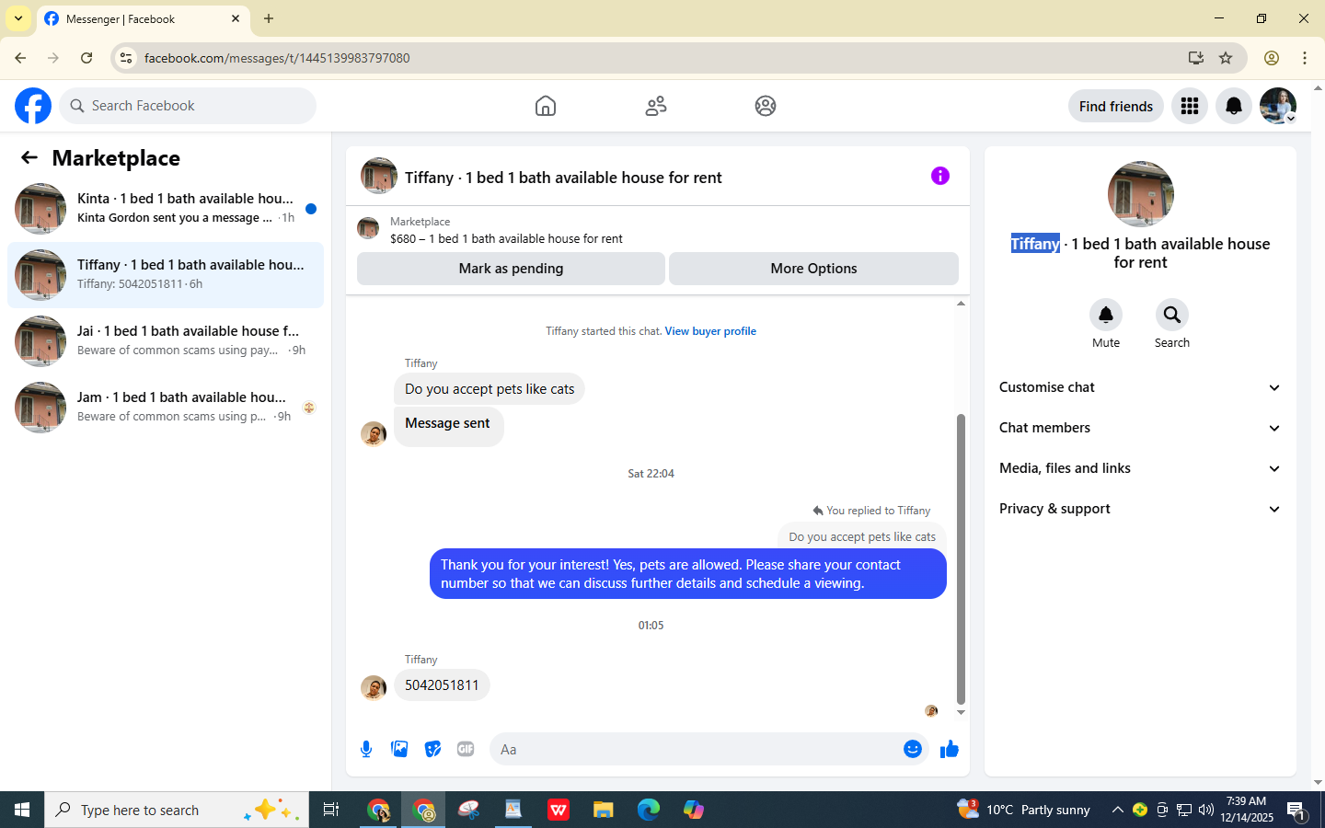The width and height of the screenshot is (1325, 828).
Task: Open the Groups icon in top navigation
Action: 766,106
